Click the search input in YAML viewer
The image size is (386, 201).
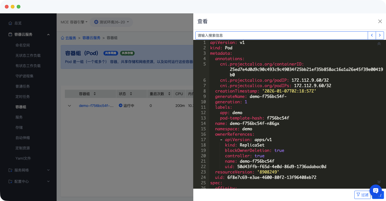281,35
